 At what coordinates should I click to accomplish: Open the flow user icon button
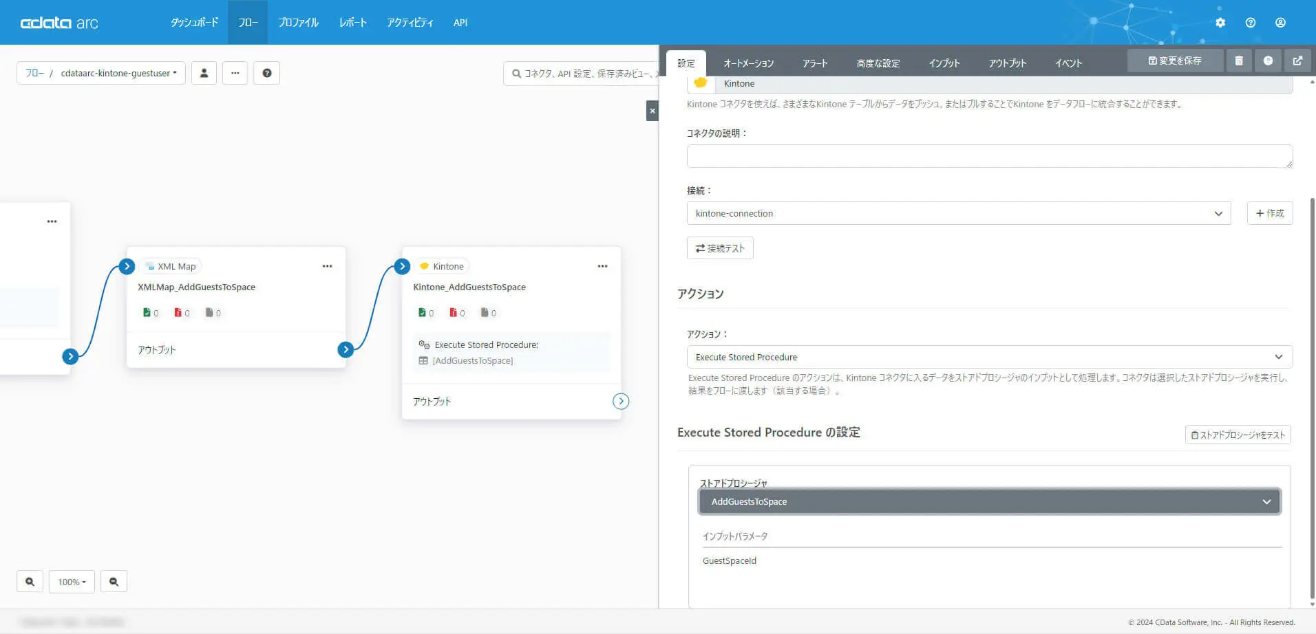coord(204,73)
